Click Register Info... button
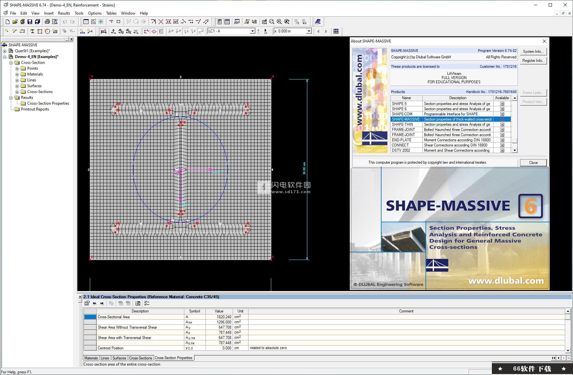Image resolution: width=573 pixels, height=375 pixels. (533, 61)
